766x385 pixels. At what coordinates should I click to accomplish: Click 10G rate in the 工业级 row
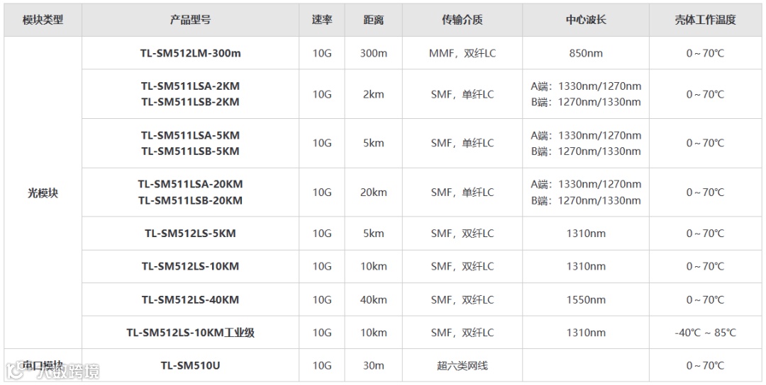322,333
